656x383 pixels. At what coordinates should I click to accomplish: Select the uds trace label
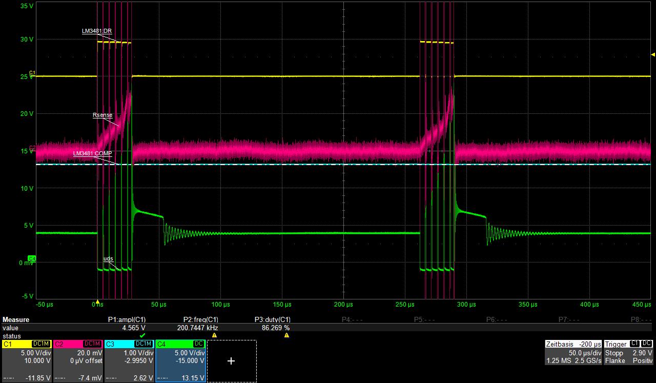108,258
